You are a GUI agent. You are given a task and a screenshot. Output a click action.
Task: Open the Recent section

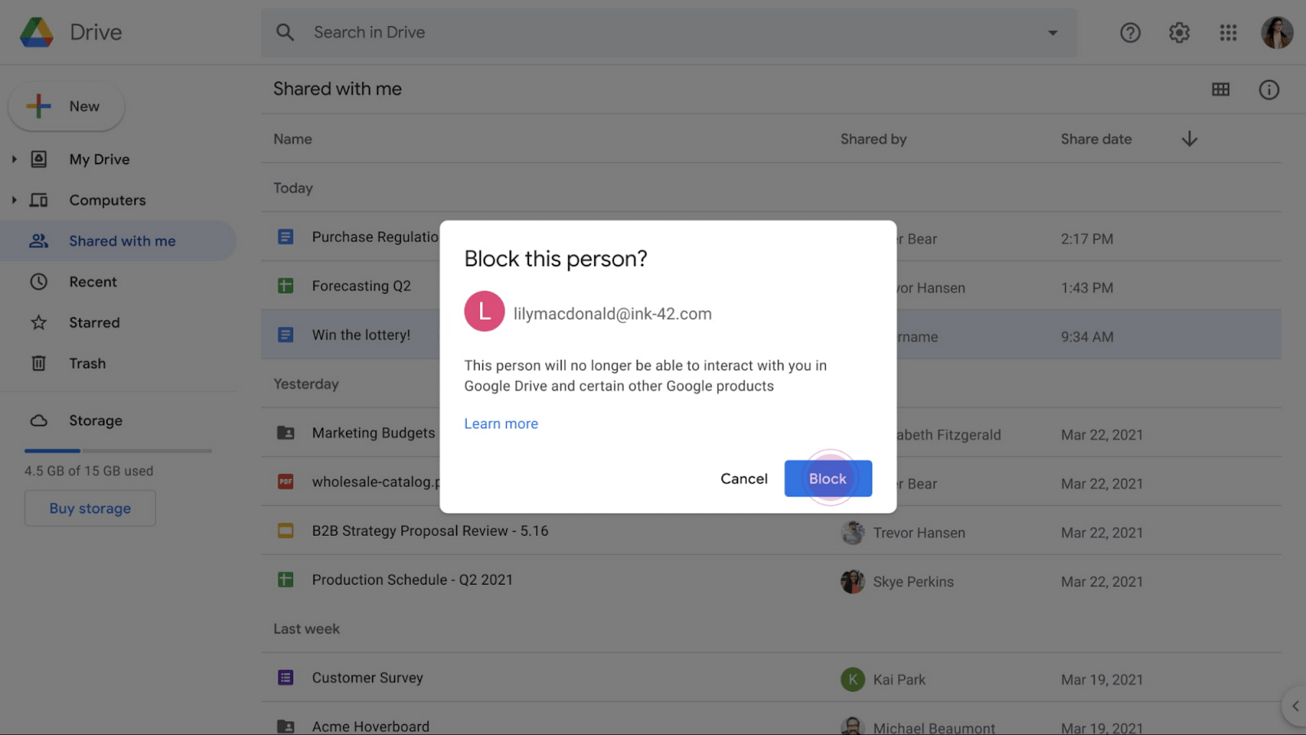[x=93, y=281]
